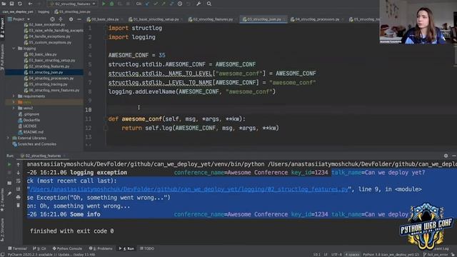The width and height of the screenshot is (457, 257).
Task: Collapse the logging folder
Action: point(14,49)
